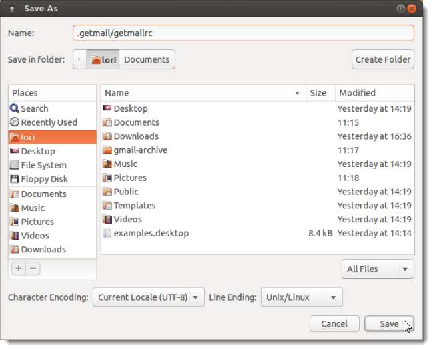Open the Character Encoding dropdown
The height and width of the screenshot is (350, 433).
149,297
